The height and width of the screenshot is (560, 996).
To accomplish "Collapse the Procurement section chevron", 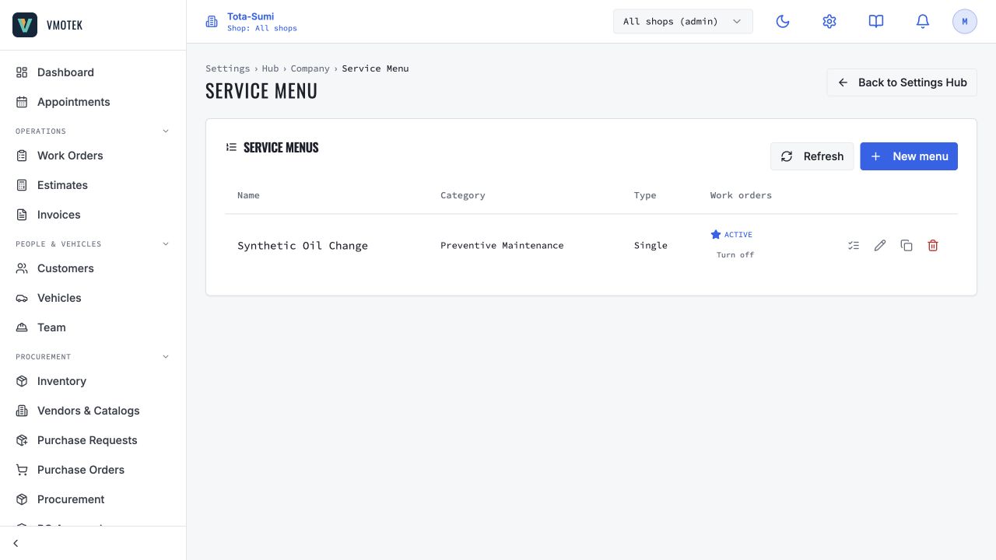I will click(x=166, y=357).
